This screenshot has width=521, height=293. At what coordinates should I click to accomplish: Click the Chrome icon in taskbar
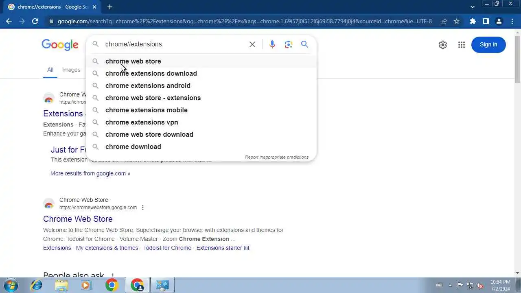(112, 285)
